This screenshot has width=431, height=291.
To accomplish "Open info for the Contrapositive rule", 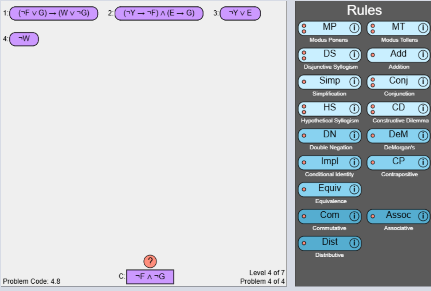I will pos(423,162).
